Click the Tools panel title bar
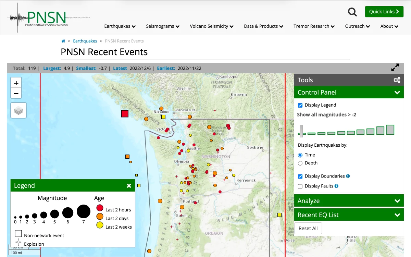The image size is (411, 257). pyautogui.click(x=349, y=80)
